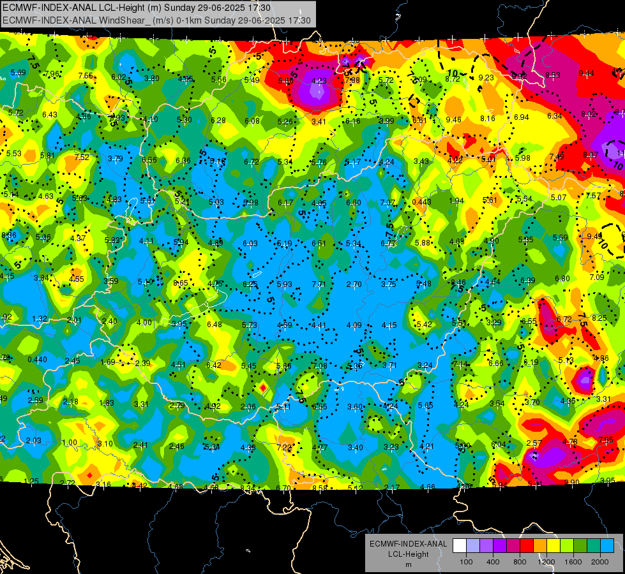Click the grid value '9.23'
This screenshot has width=625, height=574.
tap(486, 78)
